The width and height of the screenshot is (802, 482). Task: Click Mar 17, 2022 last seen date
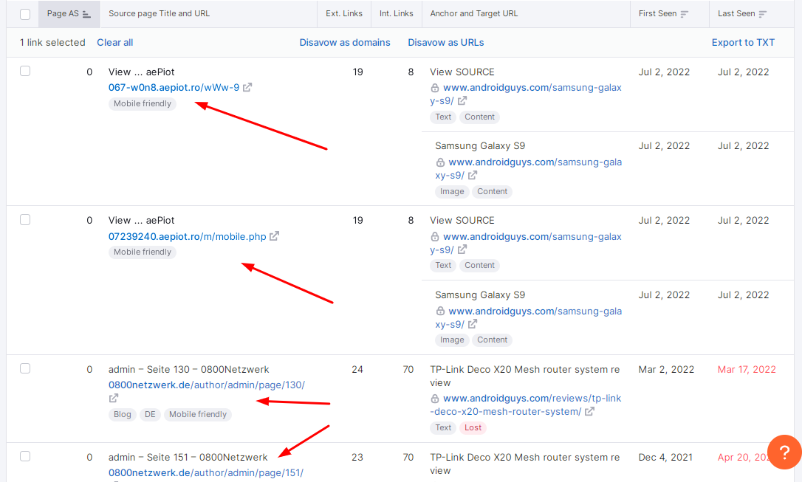747,370
